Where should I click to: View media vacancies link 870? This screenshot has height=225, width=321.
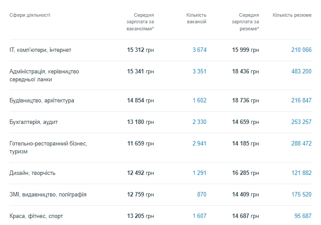click(x=202, y=195)
